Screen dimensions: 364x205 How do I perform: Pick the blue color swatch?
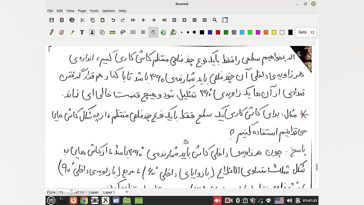(x=210, y=32)
